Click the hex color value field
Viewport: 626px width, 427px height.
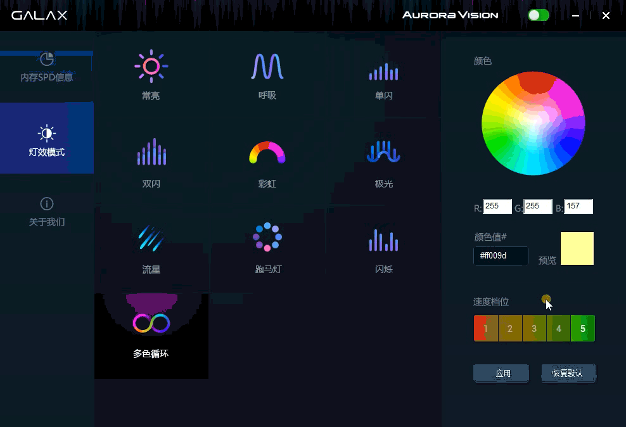[501, 255]
